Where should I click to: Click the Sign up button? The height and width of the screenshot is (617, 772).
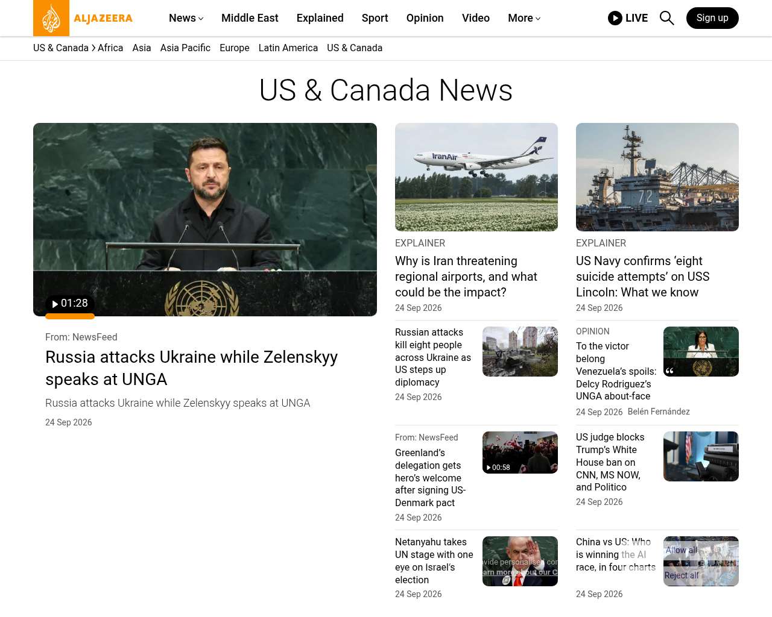coord(712,18)
